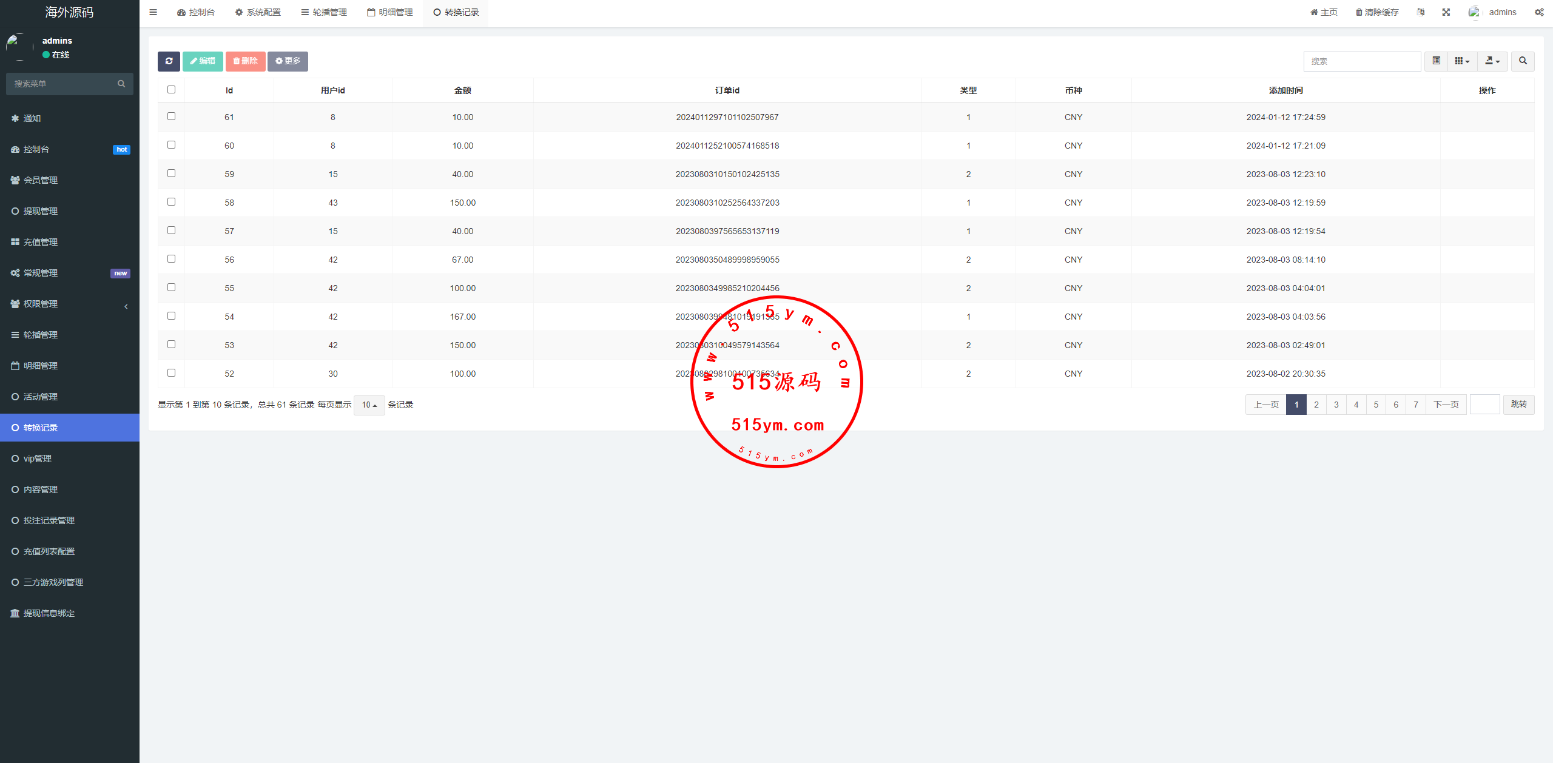
Task: Toggle the sidebar hamburger menu icon
Action: pos(153,12)
